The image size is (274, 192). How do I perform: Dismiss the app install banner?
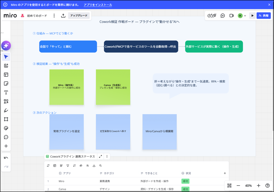pyautogui.click(x=269, y=5)
